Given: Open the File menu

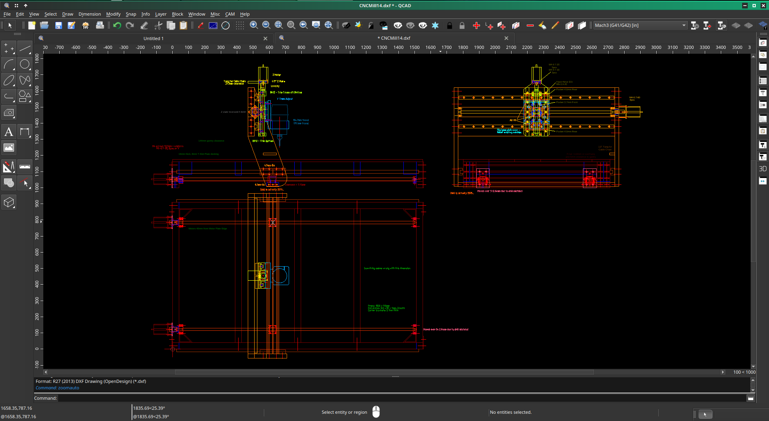Looking at the screenshot, I should coord(7,14).
